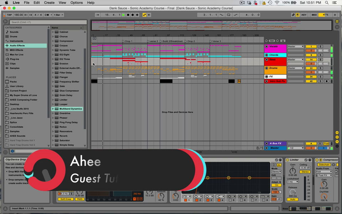Open the Max for Live category

point(16,55)
